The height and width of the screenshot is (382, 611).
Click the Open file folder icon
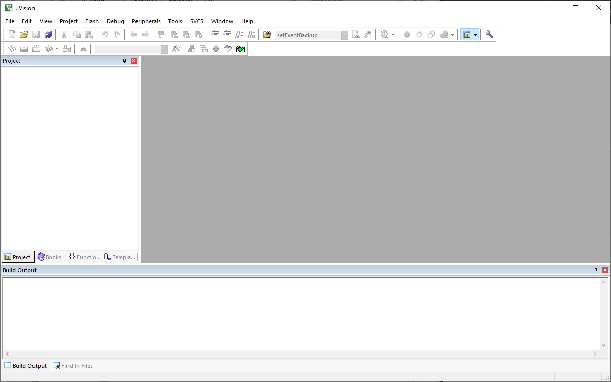pyautogui.click(x=24, y=35)
